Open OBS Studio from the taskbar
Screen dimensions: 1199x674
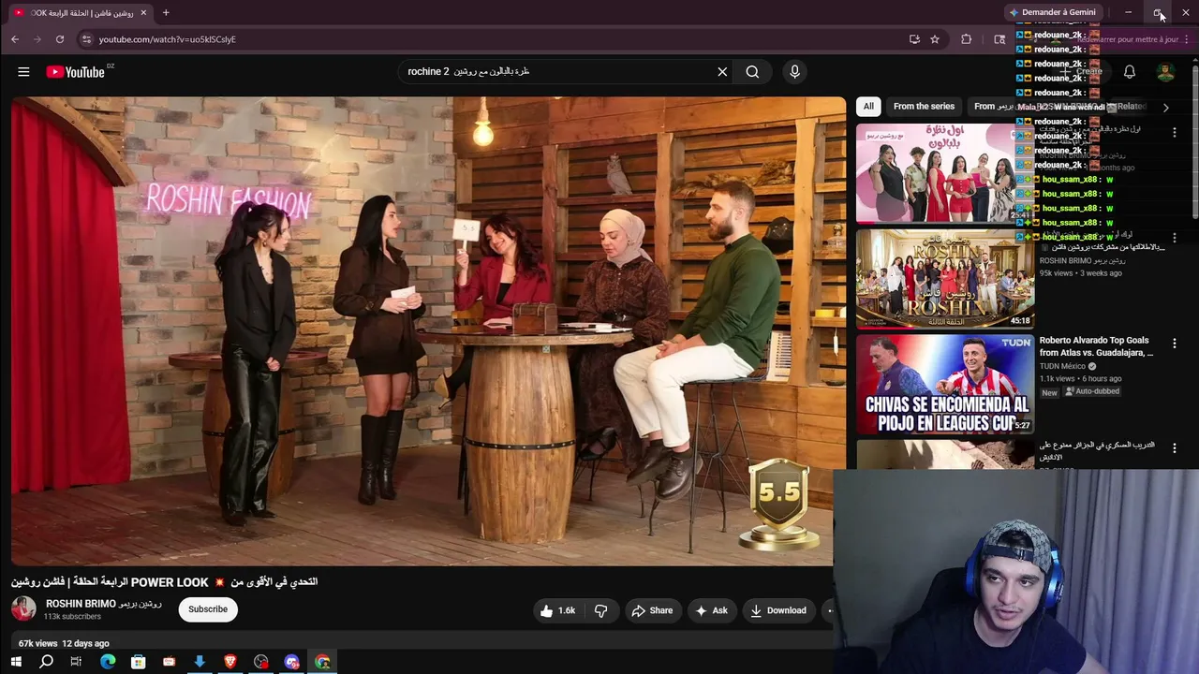tap(261, 662)
